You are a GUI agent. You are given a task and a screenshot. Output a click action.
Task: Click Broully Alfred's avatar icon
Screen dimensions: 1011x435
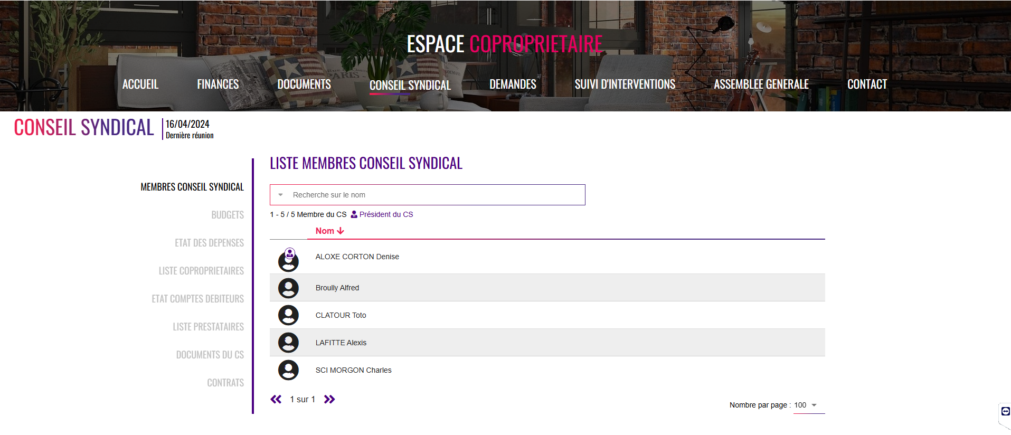pyautogui.click(x=288, y=288)
